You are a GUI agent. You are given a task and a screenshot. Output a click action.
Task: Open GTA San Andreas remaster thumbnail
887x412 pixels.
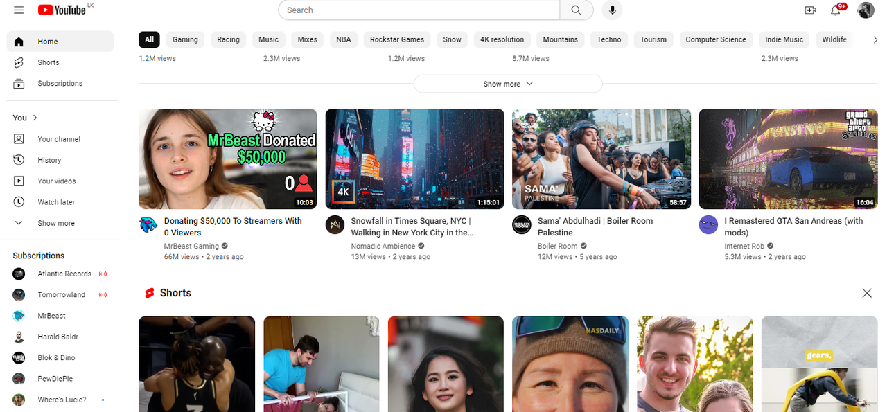click(789, 159)
